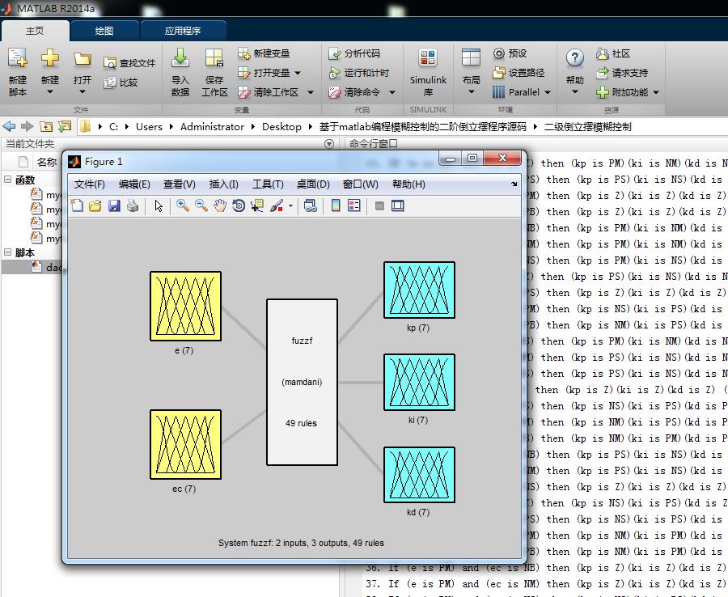This screenshot has width=728, height=597.
Task: Open brush color dropdown arrow
Action: [x=290, y=205]
